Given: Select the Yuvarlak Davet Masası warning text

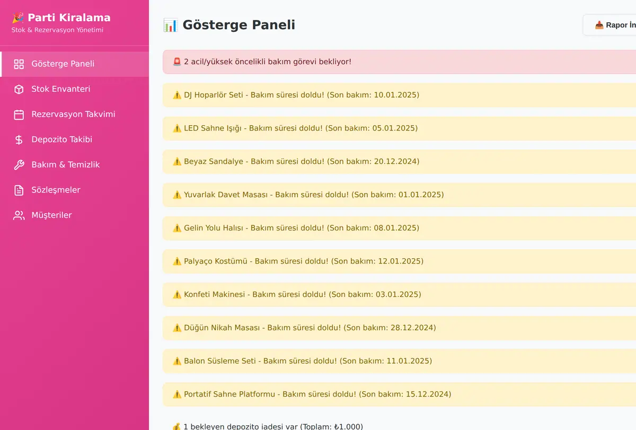Looking at the screenshot, I should (314, 195).
